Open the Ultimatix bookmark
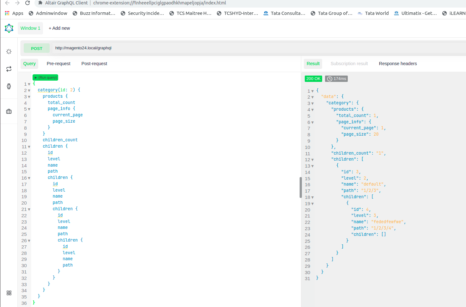 [415, 13]
